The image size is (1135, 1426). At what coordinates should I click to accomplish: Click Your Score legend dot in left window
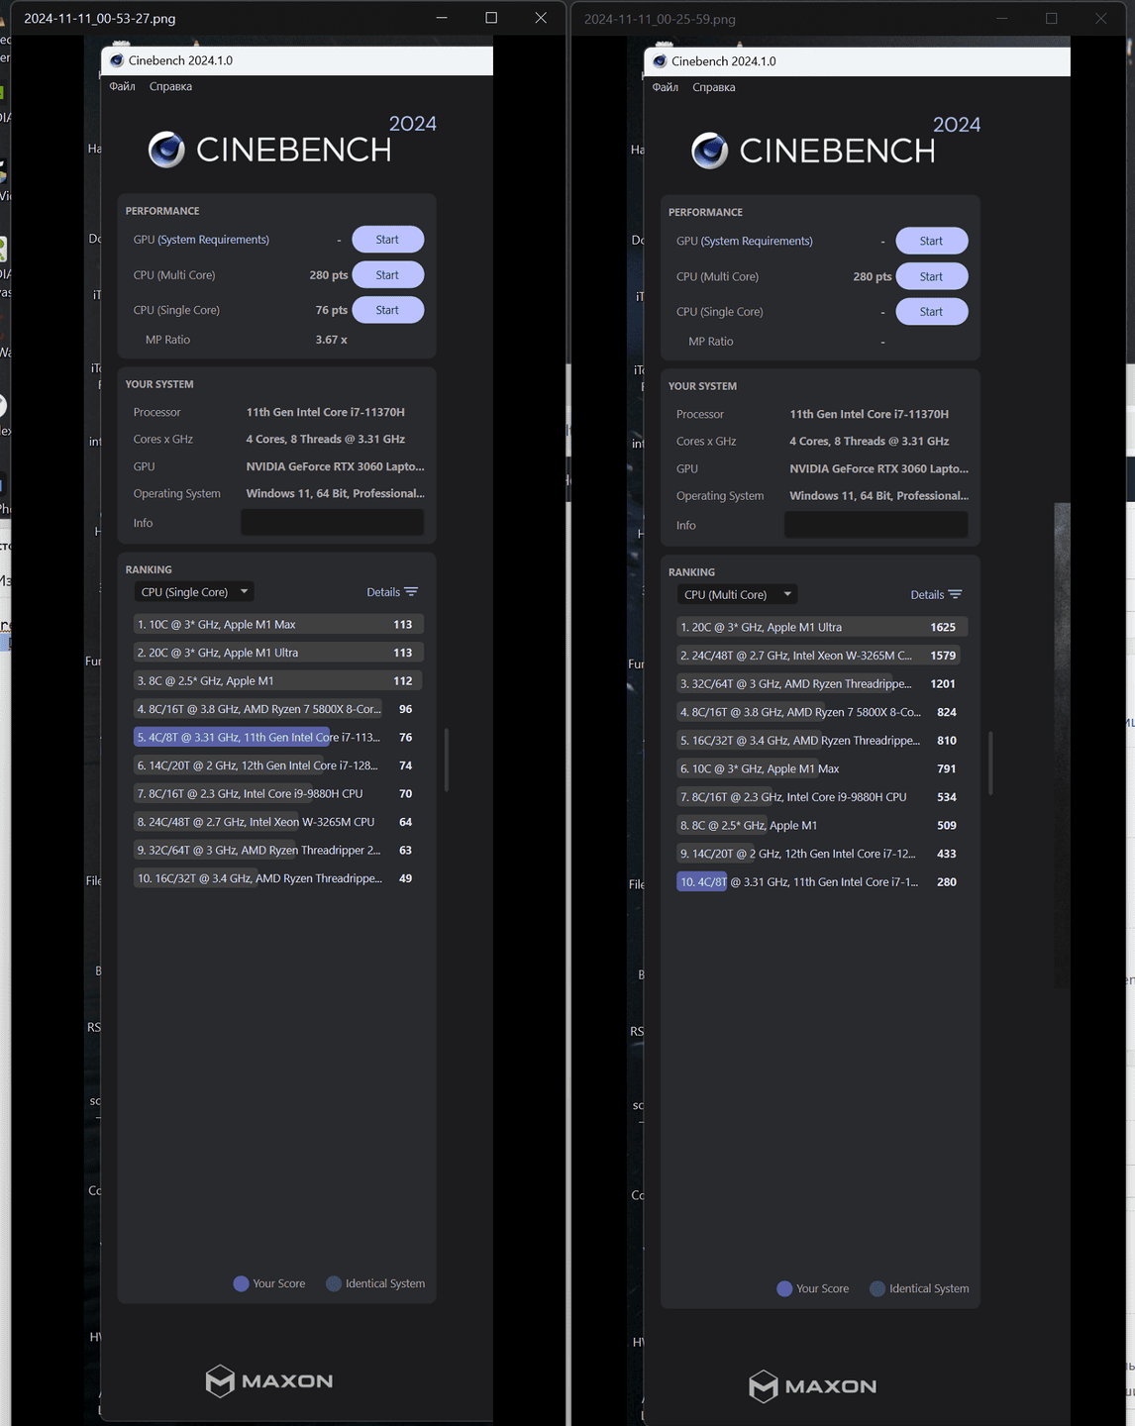click(x=241, y=1283)
